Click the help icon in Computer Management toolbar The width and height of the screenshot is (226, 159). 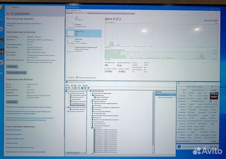82,88
